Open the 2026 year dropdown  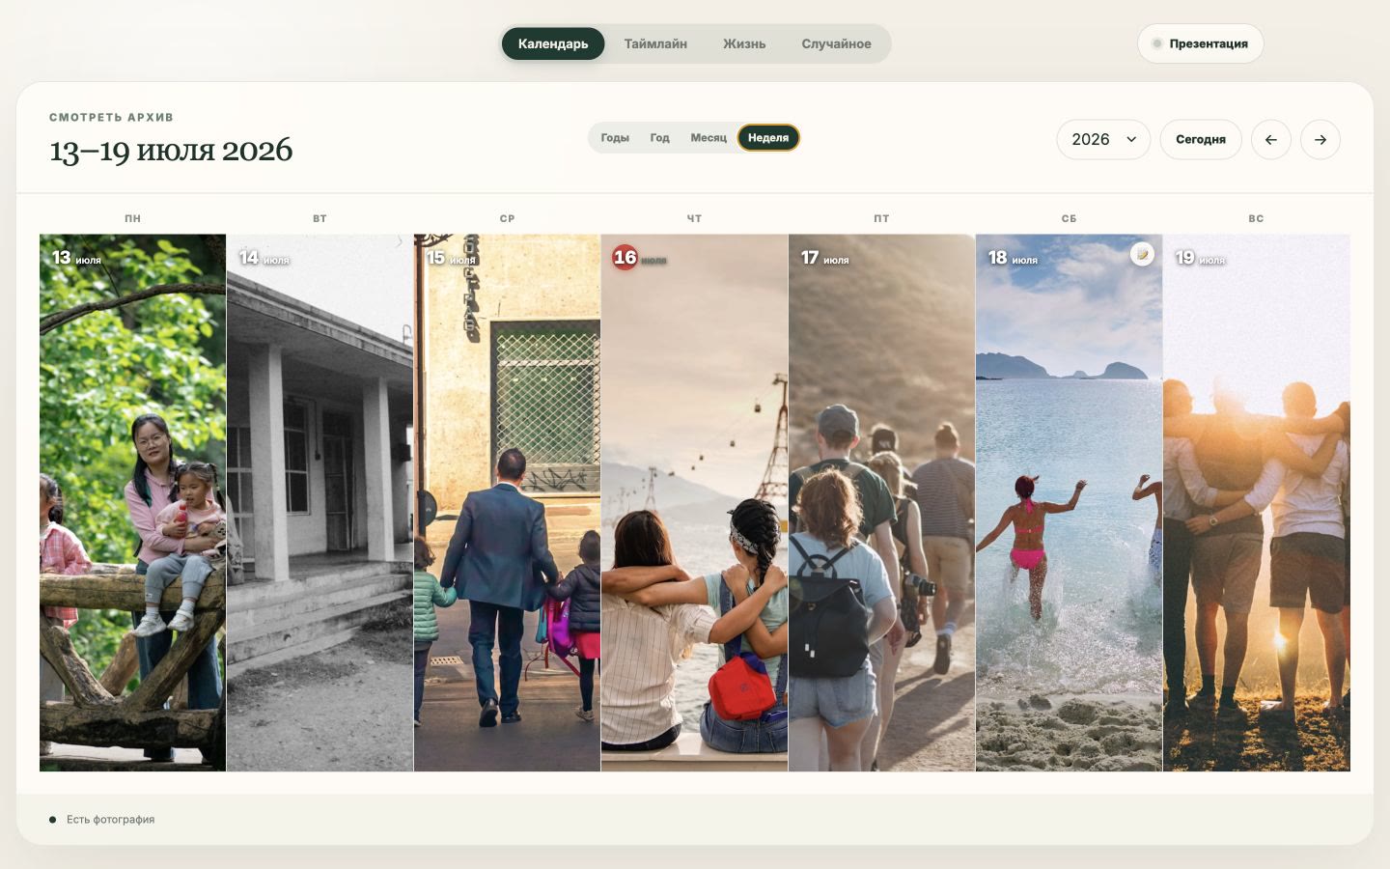coord(1103,139)
